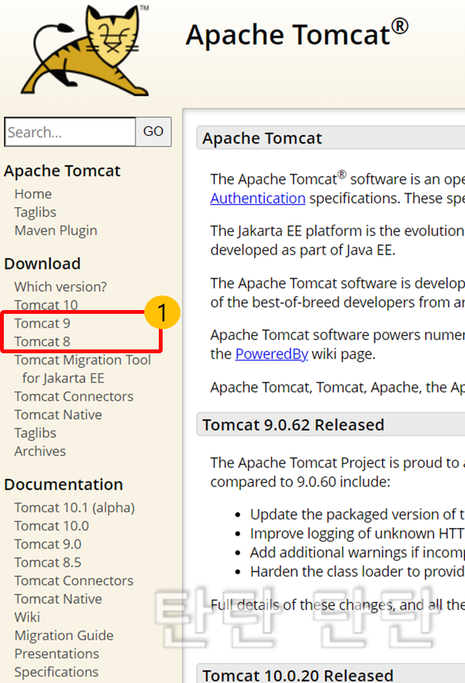This screenshot has height=683, width=465.
Task: Open Tomcat Connectors under the Documentation section
Action: tap(74, 581)
